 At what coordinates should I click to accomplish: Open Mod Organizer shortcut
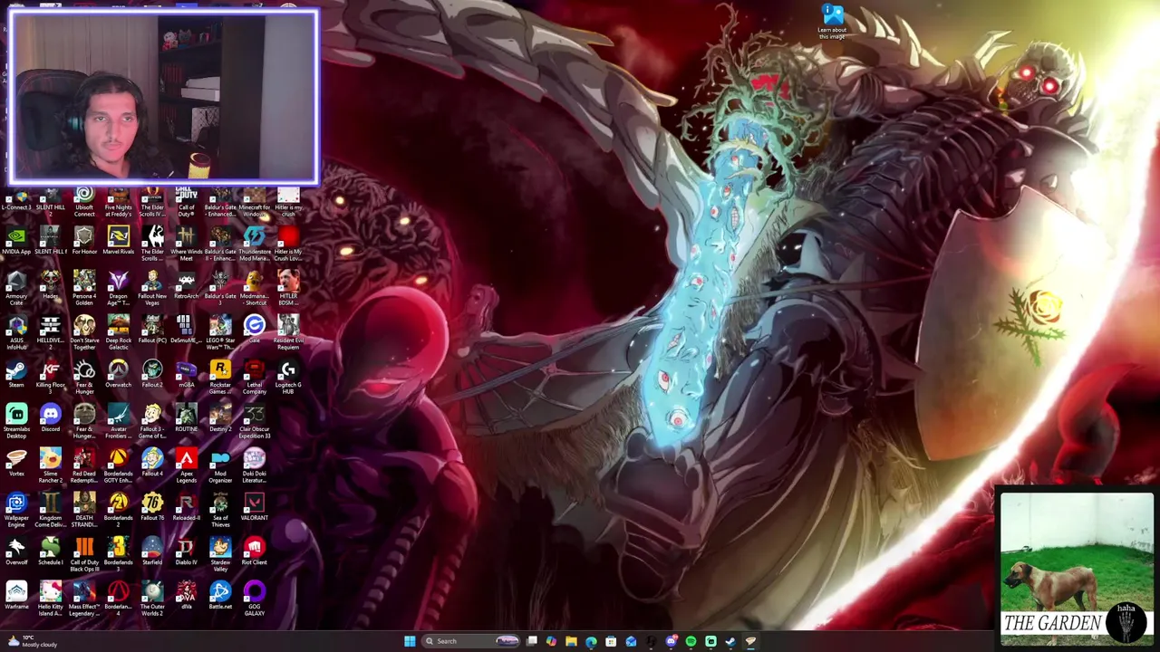point(220,466)
